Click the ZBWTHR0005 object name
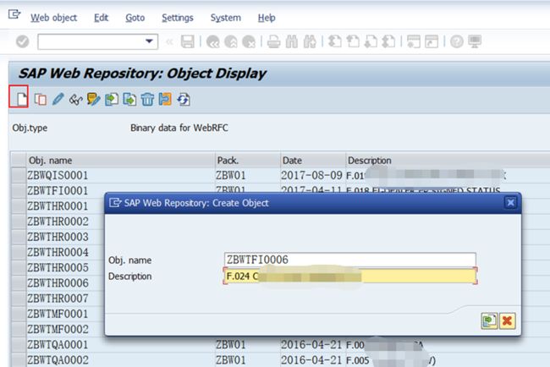 58,268
